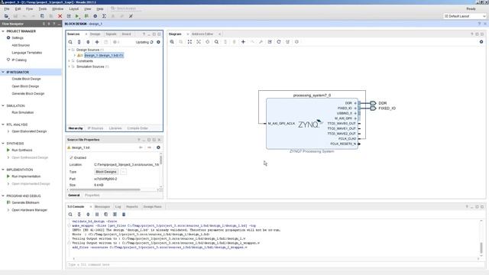
Task: Click the open project icon in main toolbar
Action: point(6,16)
